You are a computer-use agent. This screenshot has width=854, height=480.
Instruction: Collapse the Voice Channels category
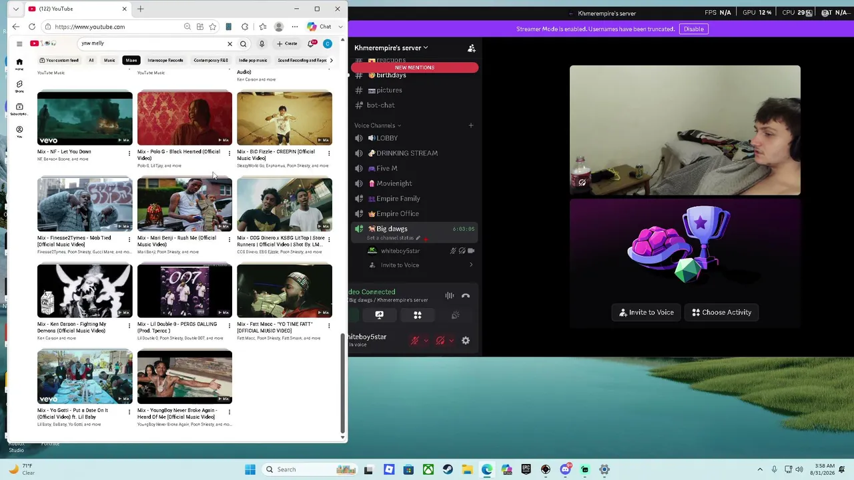(378, 125)
